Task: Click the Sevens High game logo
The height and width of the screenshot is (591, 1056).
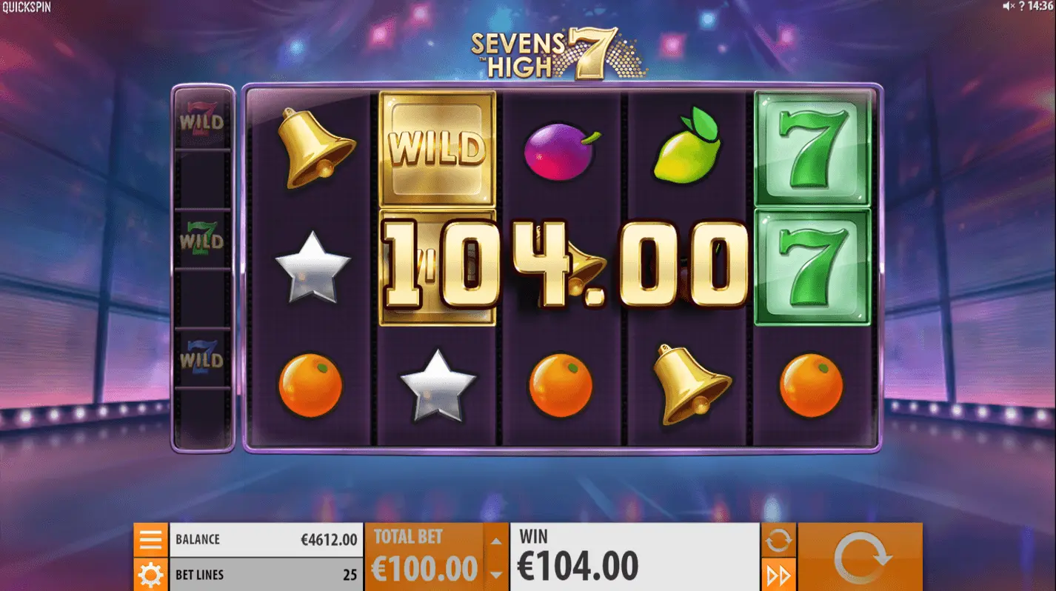Action: pyautogui.click(x=558, y=53)
